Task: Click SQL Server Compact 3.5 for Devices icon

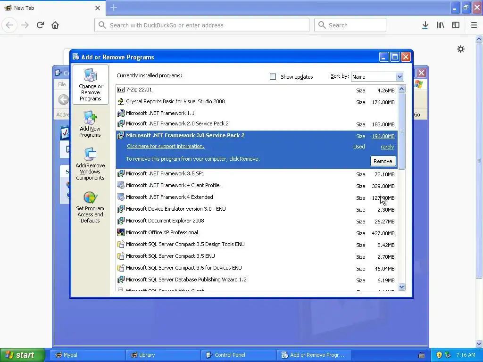Action: pos(121,268)
